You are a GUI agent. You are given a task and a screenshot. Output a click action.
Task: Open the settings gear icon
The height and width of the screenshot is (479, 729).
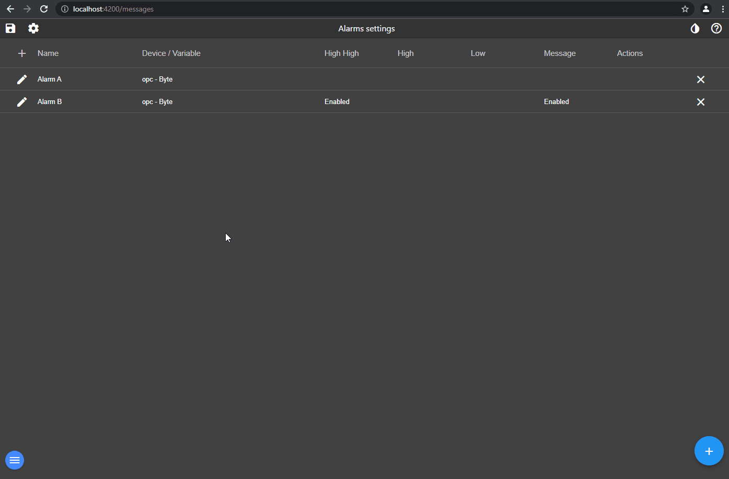[33, 28]
